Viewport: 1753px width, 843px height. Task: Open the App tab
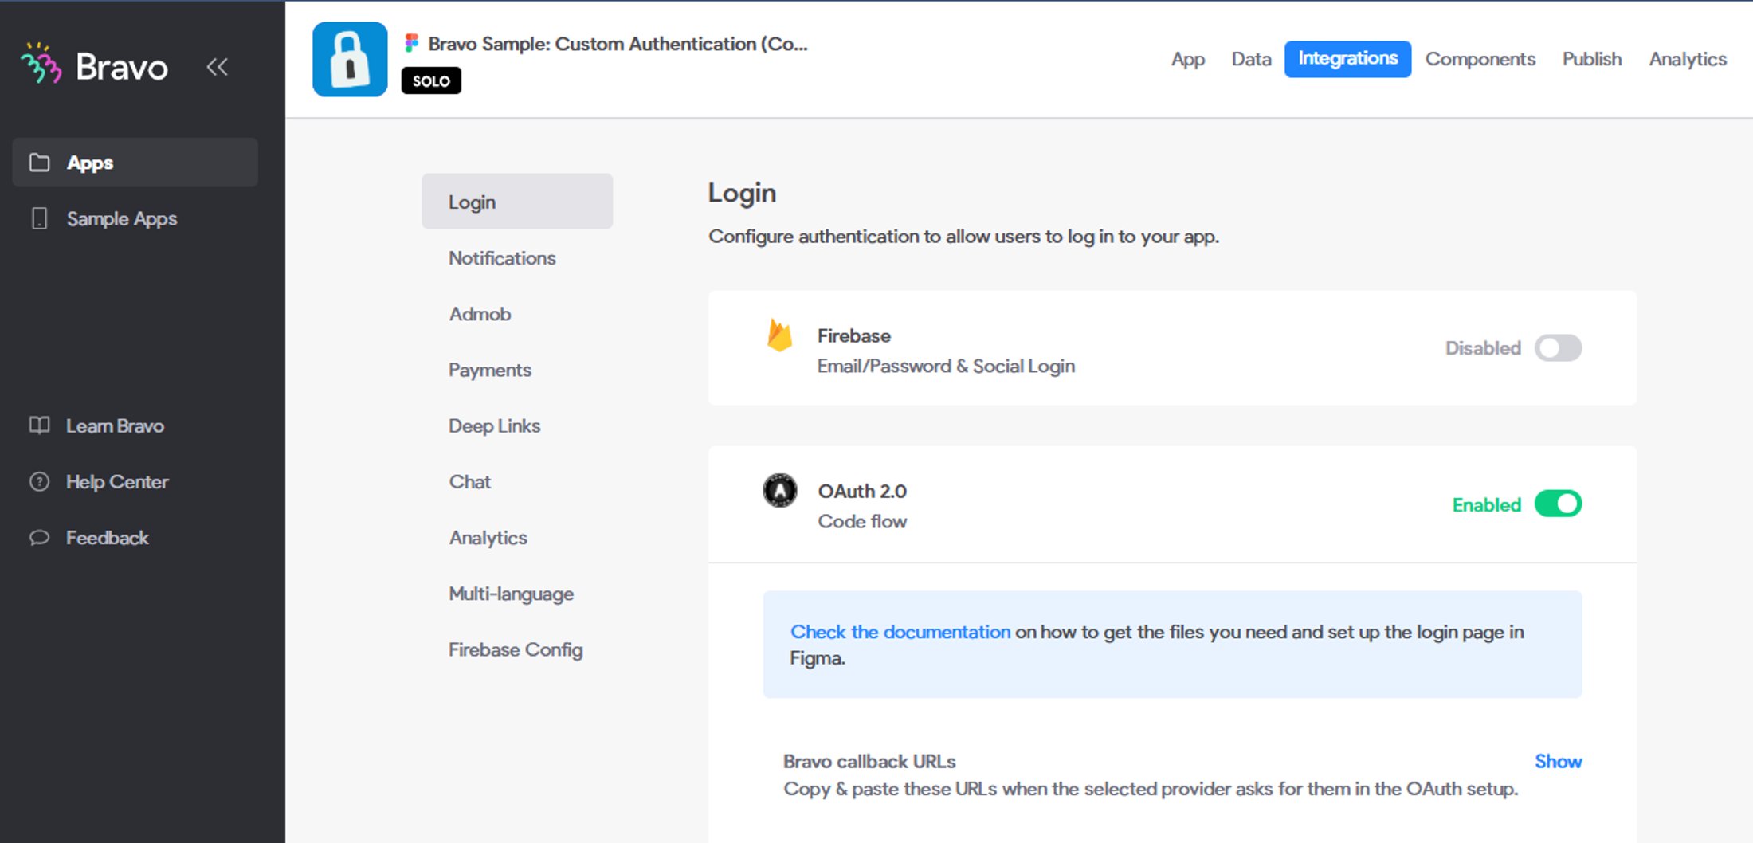[x=1187, y=59]
